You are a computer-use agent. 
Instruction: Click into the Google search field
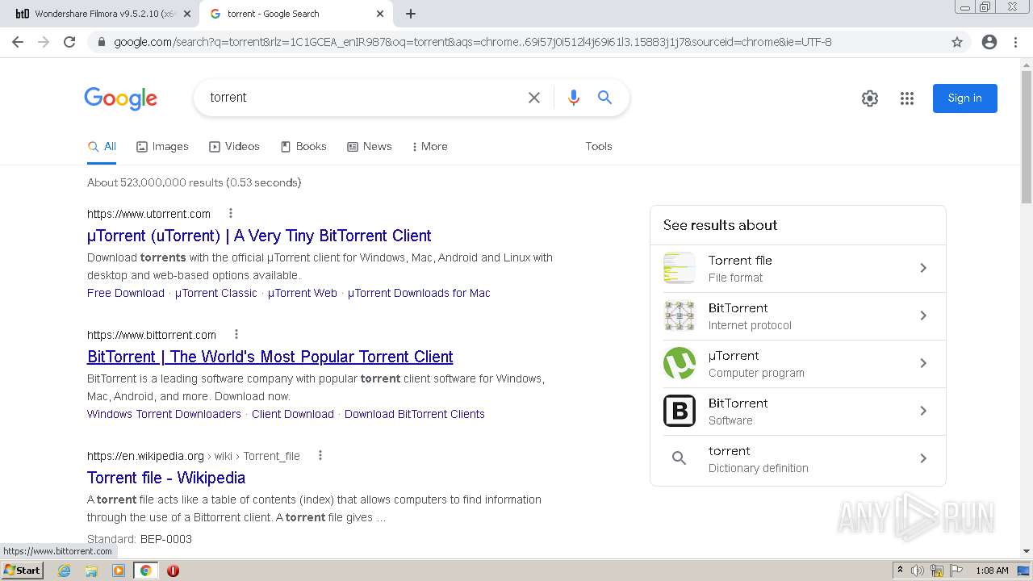point(363,98)
